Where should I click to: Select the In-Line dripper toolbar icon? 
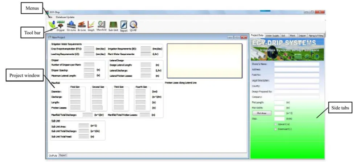tap(82, 26)
